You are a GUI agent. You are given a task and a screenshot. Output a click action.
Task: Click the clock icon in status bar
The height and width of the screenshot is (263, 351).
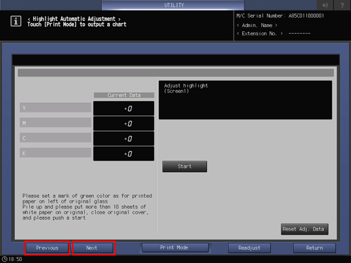click(x=5, y=259)
